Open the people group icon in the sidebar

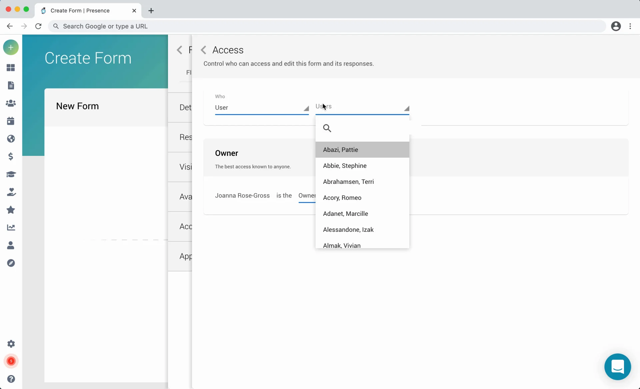11,103
